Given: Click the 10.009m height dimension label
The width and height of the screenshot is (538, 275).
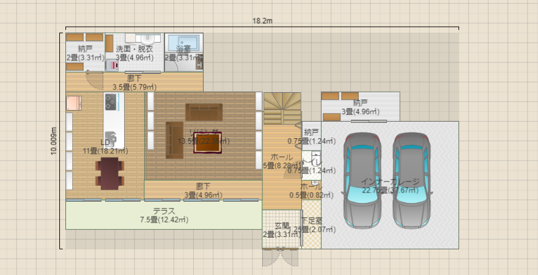Looking at the screenshot, I should pos(54,142).
